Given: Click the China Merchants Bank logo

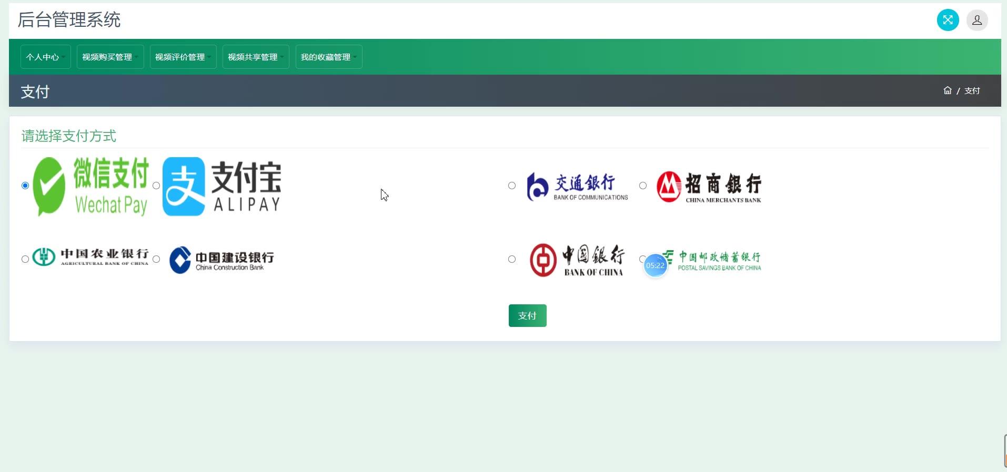Looking at the screenshot, I should click(709, 187).
